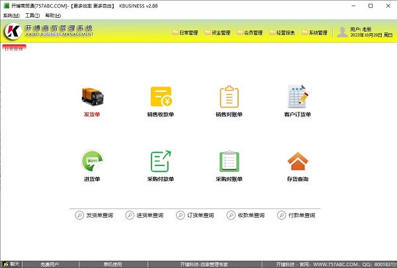This screenshot has height=268, width=397.
Task: Click the 进货单 label
Action: pos(92,179)
